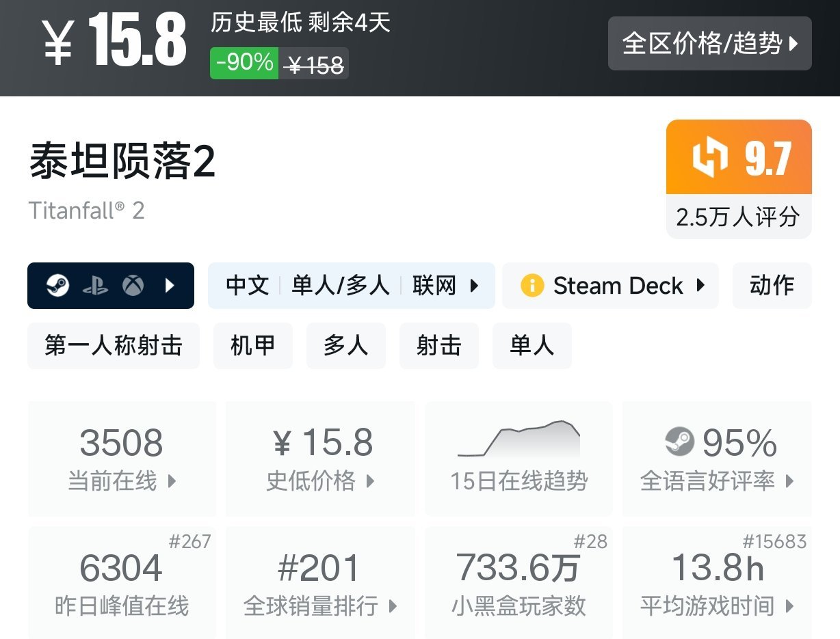Select the 多人 tag
840x639 pixels.
click(x=345, y=346)
